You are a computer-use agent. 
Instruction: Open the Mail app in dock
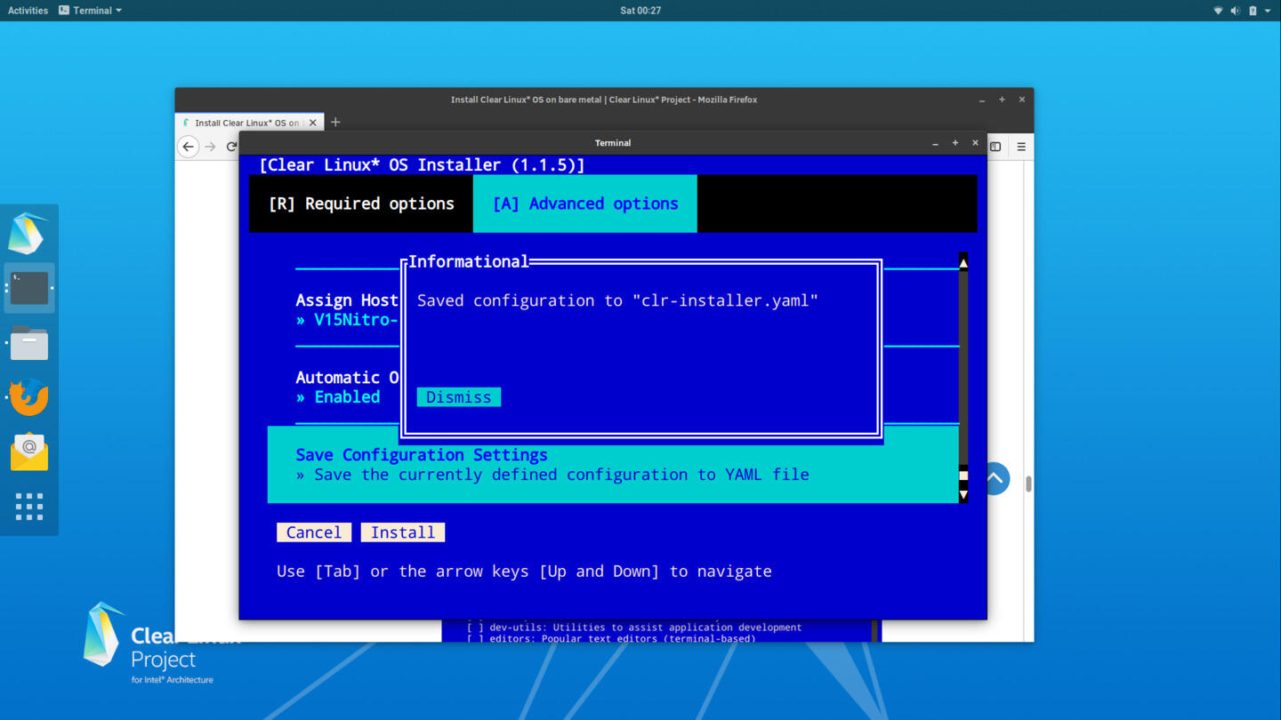[28, 452]
